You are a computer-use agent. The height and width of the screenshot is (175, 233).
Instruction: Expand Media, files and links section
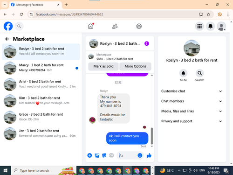tap(192, 111)
